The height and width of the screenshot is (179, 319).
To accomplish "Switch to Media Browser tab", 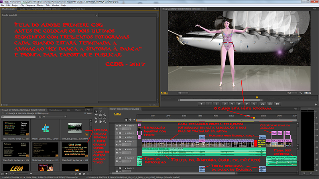I will (56, 110).
